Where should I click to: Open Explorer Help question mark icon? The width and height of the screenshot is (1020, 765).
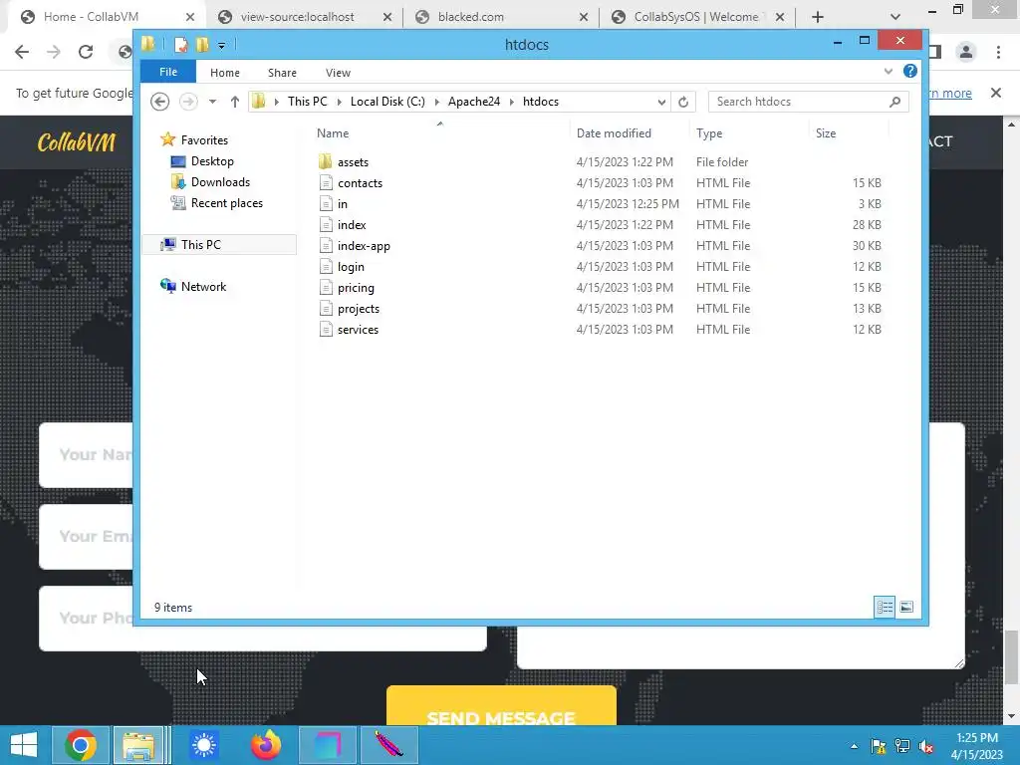pos(910,71)
